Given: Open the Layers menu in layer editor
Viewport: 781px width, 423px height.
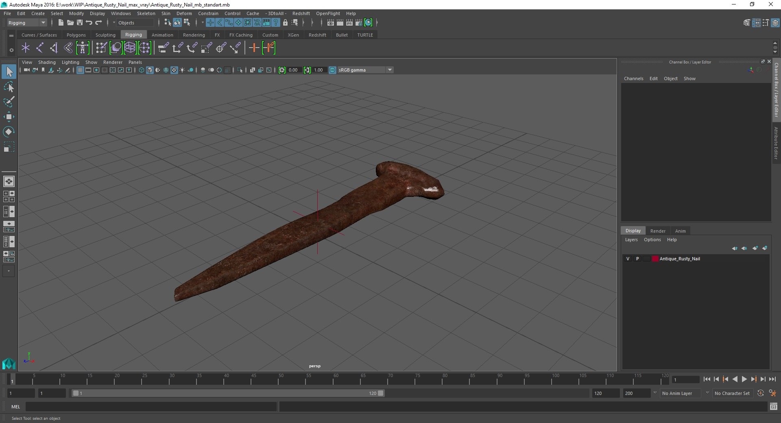Looking at the screenshot, I should pyautogui.click(x=631, y=240).
